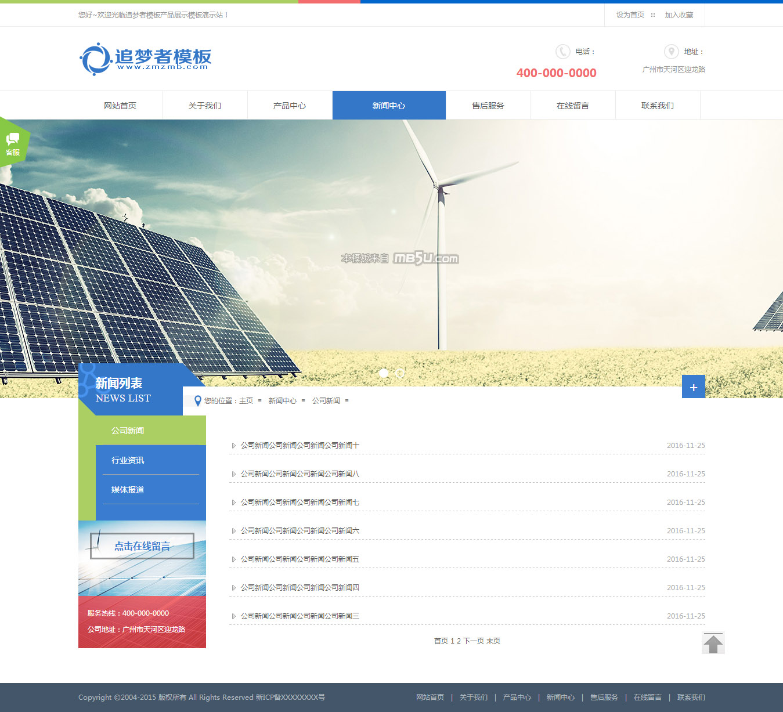
Task: Click the 追梦者模板 site logo
Action: click(x=145, y=59)
